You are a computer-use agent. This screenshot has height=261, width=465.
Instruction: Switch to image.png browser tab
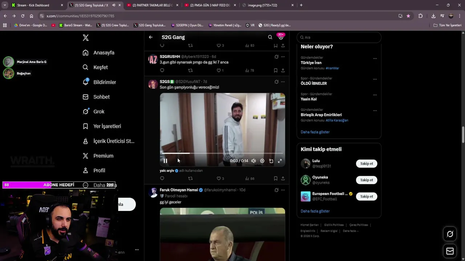click(x=268, y=5)
